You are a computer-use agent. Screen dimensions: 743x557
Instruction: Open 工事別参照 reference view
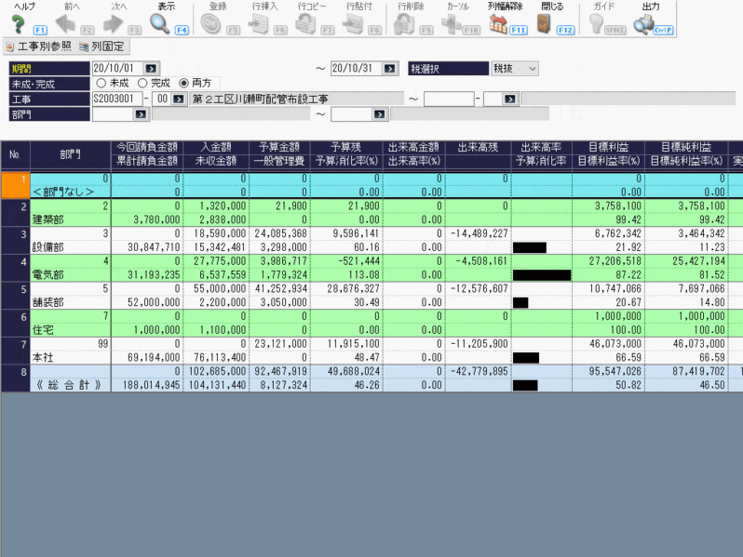pos(38,46)
